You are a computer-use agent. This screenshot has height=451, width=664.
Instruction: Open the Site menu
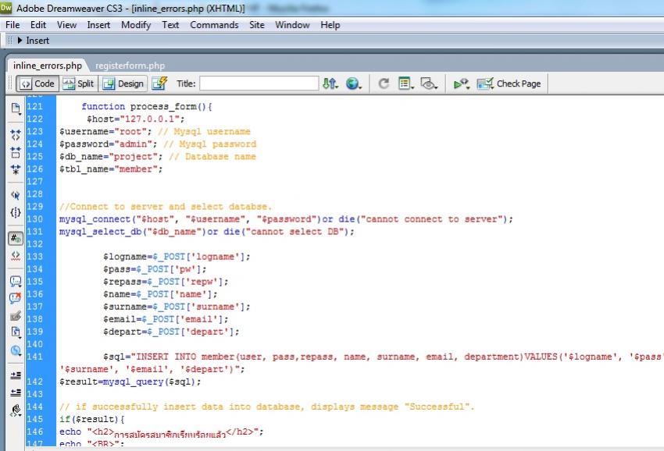coord(257,25)
